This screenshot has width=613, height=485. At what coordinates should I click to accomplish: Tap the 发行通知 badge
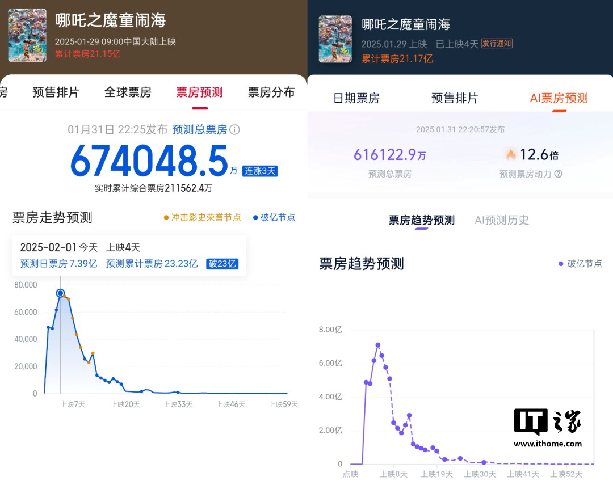click(497, 43)
